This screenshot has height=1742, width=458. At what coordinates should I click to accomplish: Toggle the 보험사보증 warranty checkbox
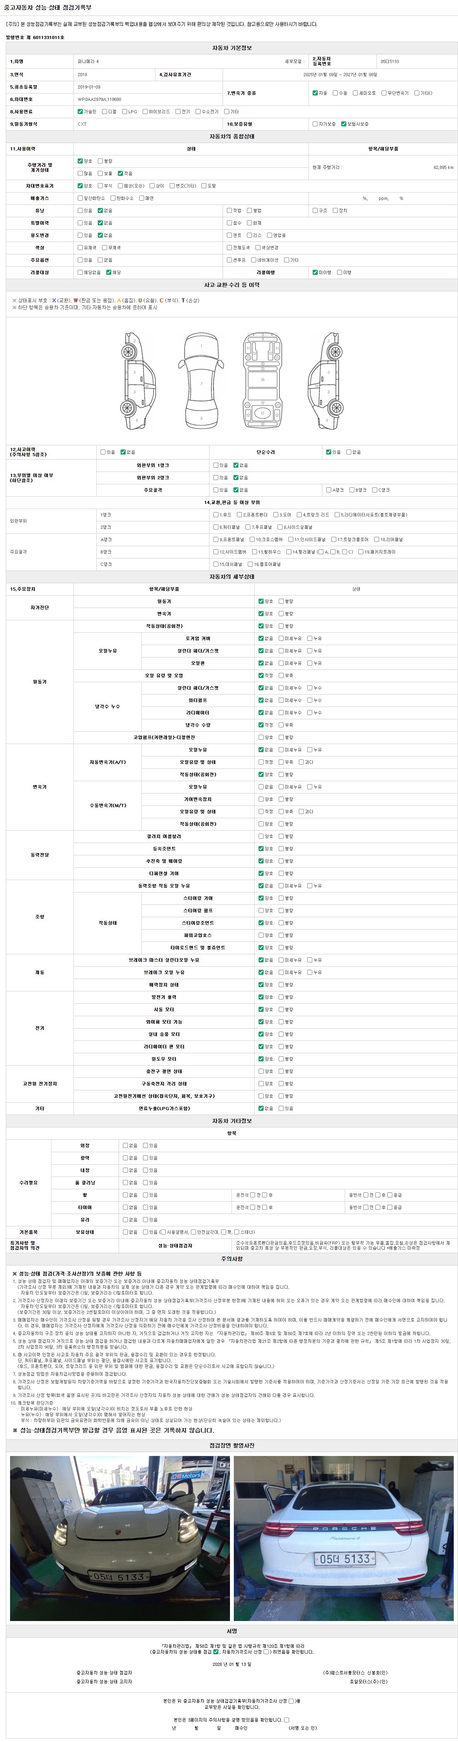point(344,124)
